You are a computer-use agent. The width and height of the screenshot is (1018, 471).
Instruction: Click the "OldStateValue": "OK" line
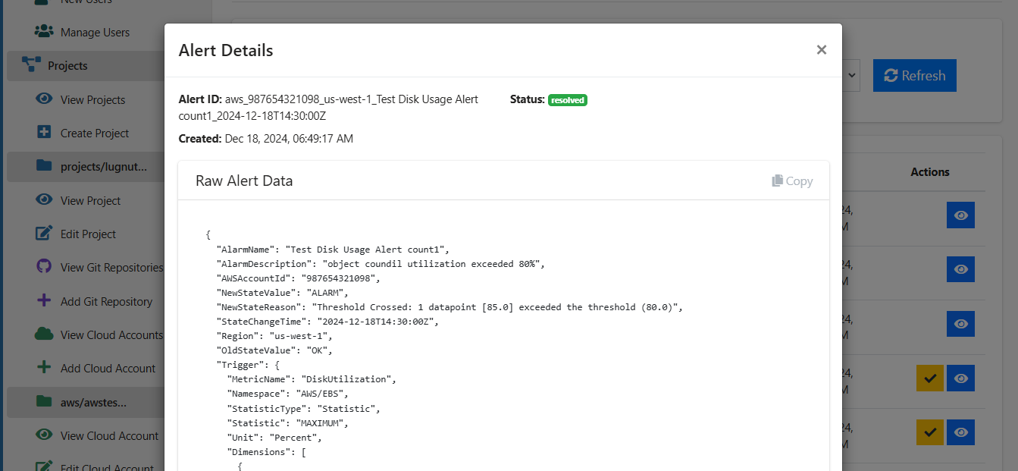[x=274, y=350]
